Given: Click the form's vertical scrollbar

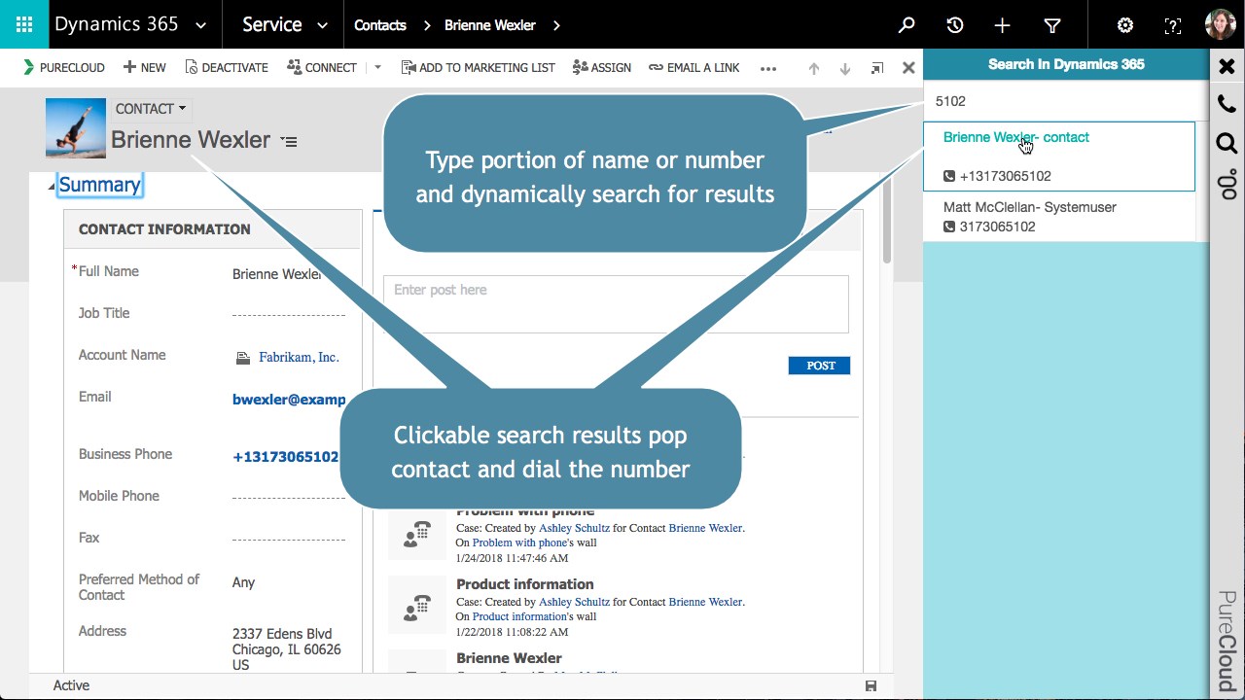Looking at the screenshot, I should (887, 221).
